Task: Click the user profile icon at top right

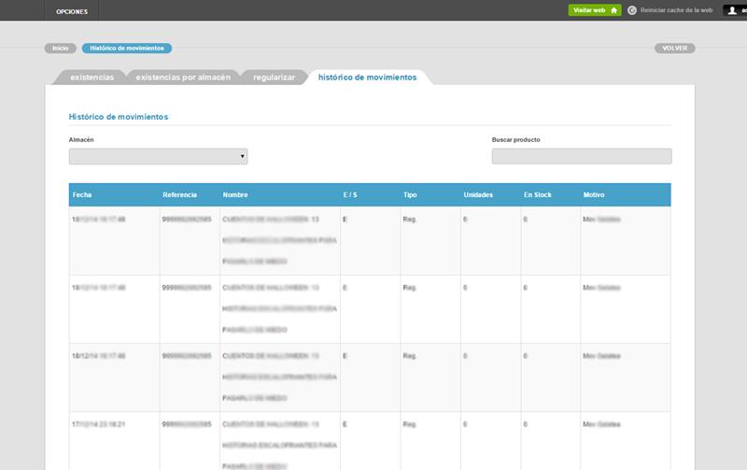Action: coord(732,10)
